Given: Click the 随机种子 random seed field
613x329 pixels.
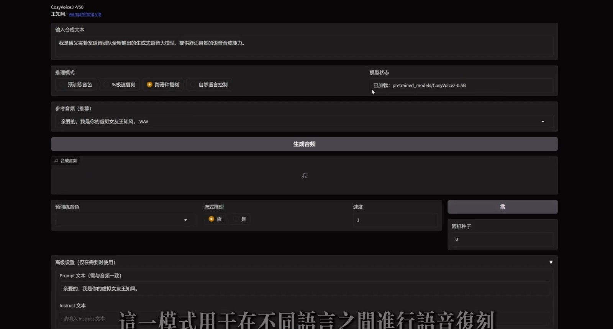Looking at the screenshot, I should coord(502,239).
